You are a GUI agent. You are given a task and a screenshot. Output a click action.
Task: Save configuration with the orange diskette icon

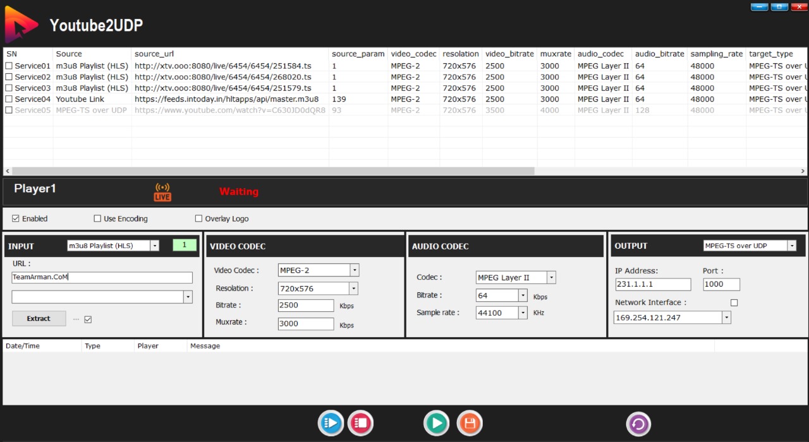point(470,423)
